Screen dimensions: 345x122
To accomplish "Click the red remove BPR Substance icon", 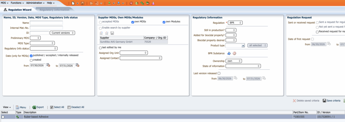I will pyautogui.click(x=234, y=53).
